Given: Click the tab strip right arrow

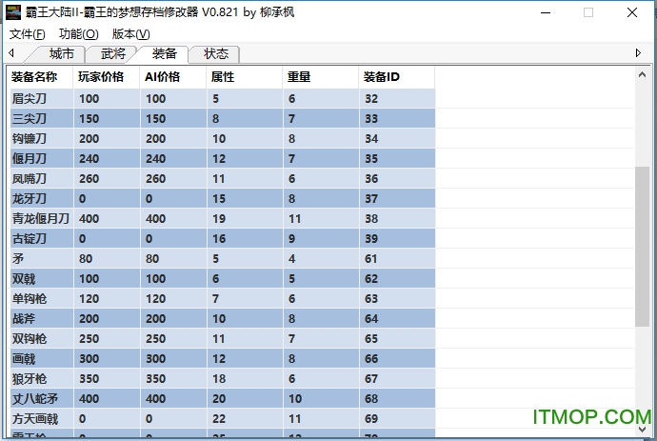Looking at the screenshot, I should point(638,52).
